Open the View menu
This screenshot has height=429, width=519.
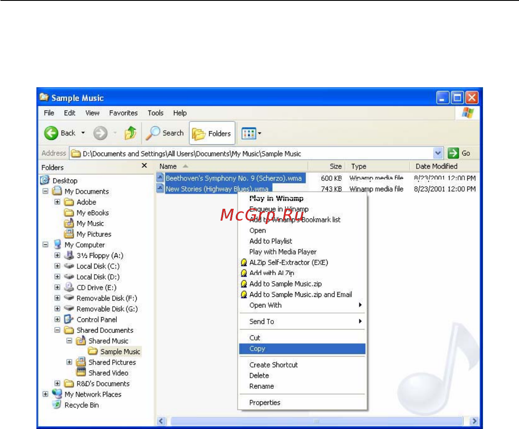92,113
